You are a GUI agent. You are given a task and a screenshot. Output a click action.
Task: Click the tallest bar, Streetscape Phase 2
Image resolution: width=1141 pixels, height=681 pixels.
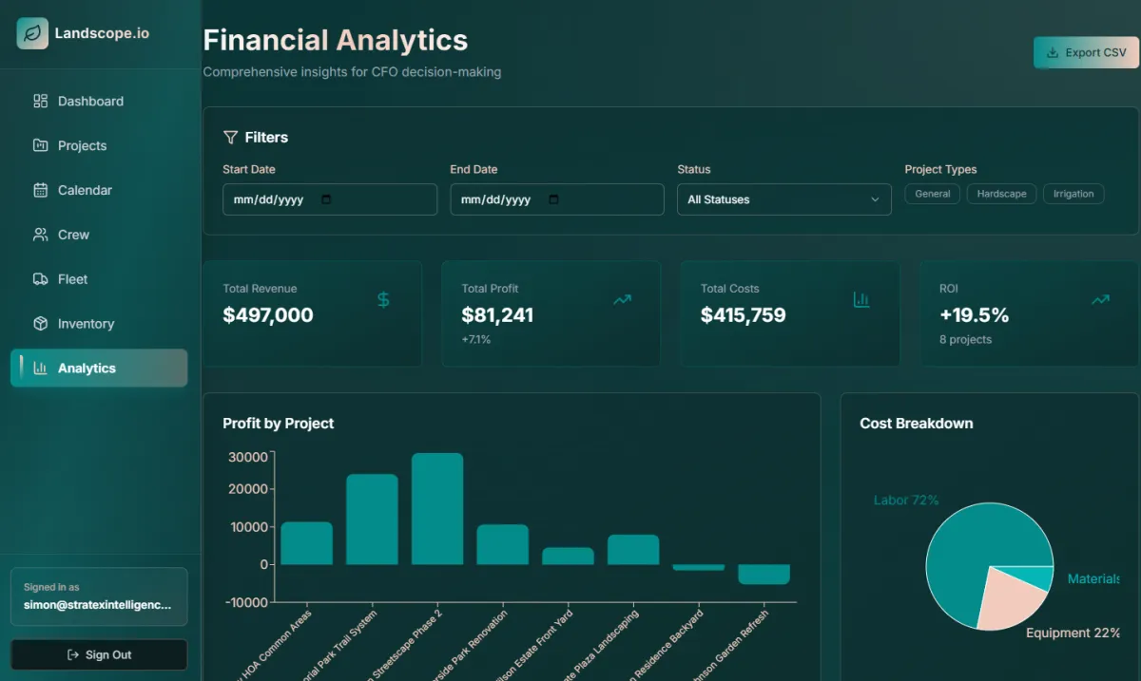(437, 509)
